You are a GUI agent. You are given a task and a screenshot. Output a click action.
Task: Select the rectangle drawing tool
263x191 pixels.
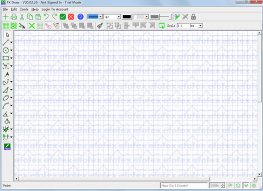point(6,58)
